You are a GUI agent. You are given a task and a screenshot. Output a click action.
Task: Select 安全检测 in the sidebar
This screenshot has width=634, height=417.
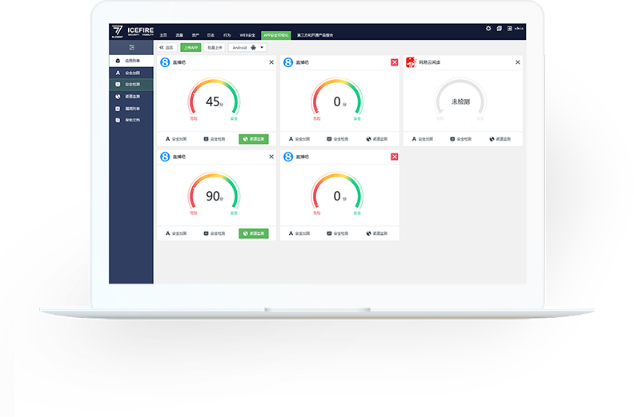(131, 84)
